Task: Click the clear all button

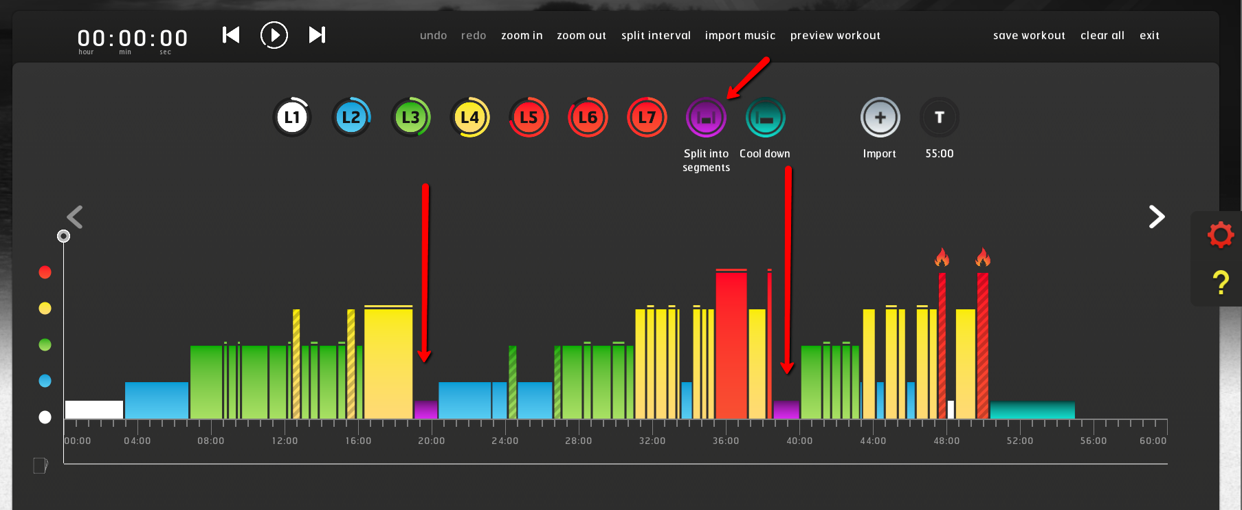Action: pyautogui.click(x=1102, y=36)
